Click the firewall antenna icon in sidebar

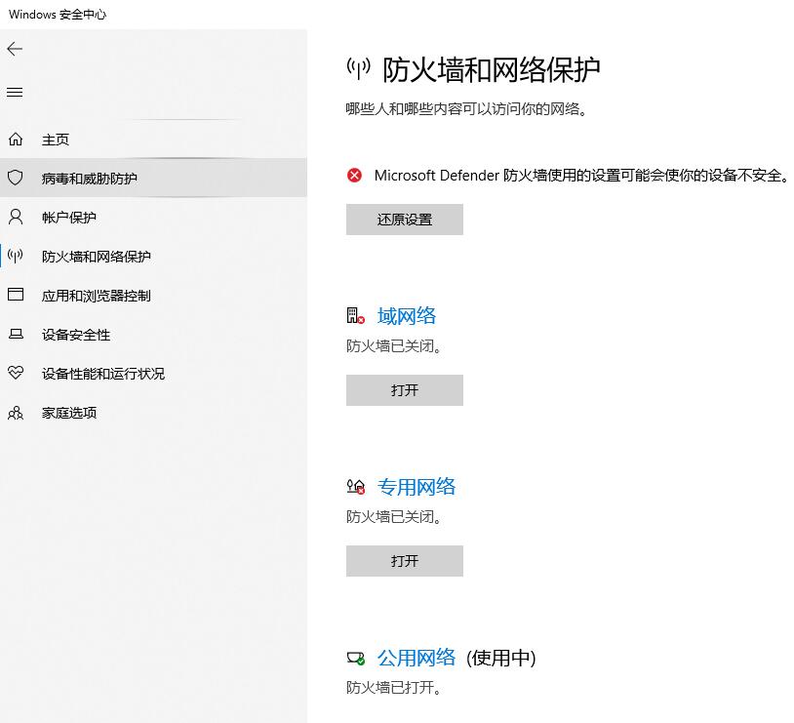[15, 257]
